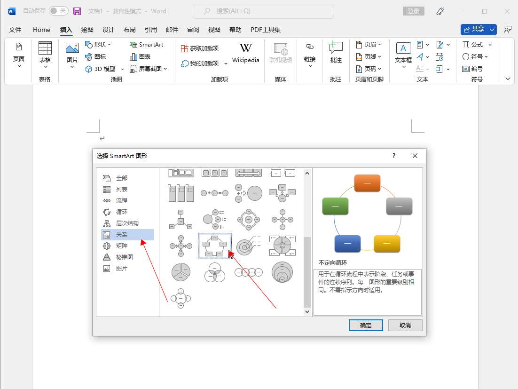Image resolution: width=518 pixels, height=389 pixels.
Task: Click the search box in title bar
Action: coord(263,11)
